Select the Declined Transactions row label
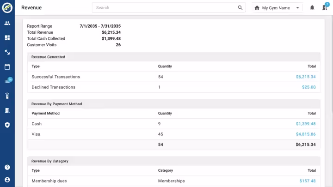Viewport: 333px width, 187px height. tap(53, 87)
